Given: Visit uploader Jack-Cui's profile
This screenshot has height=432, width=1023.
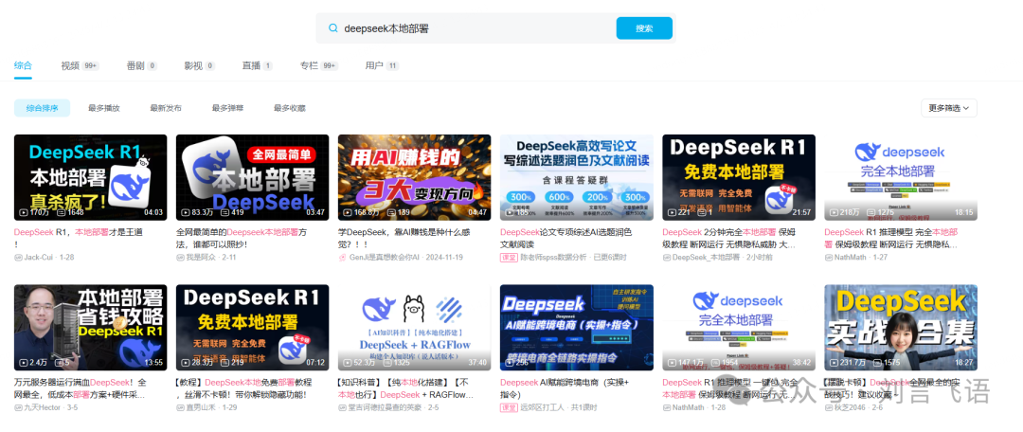Looking at the screenshot, I should point(41,257).
